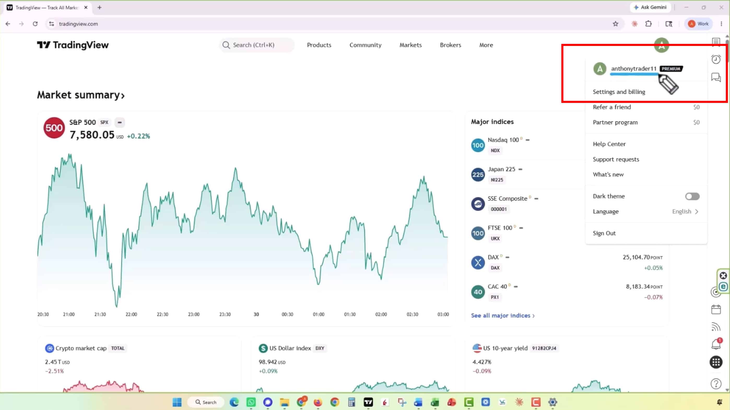This screenshot has height=410, width=730.
Task: Click the CAC 40 index icon
Action: coord(478,292)
